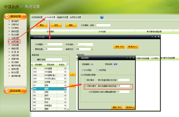The width and height of the screenshot is (179, 117).
Task: Switch to the 储值折充设置 tab
Action: pos(62,17)
